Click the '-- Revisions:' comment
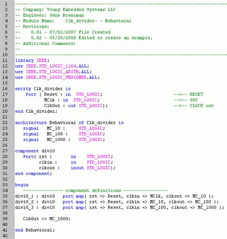Screen dimensions: 227x239 [32, 26]
